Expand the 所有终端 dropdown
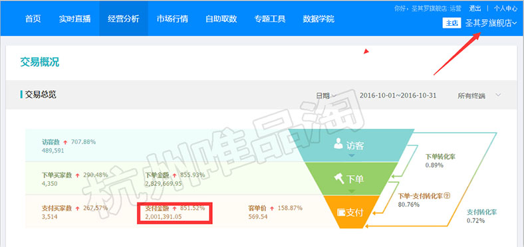 [479, 96]
